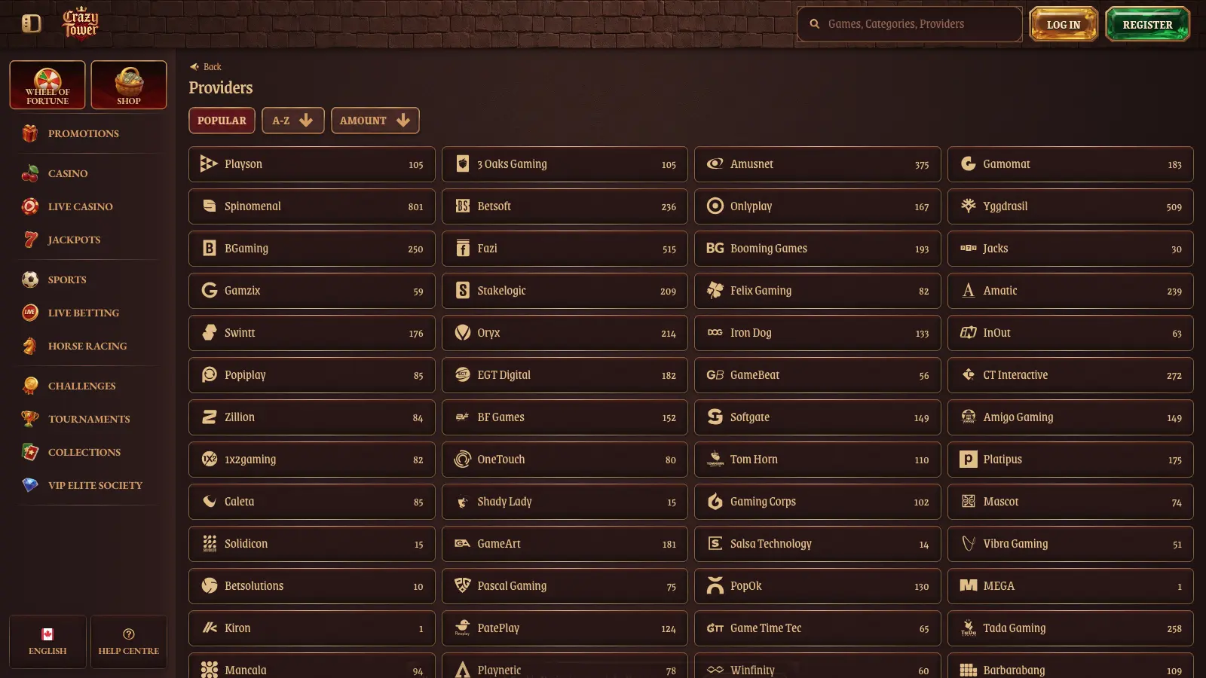The width and height of the screenshot is (1206, 678).
Task: Open the Gamzix provider
Action: [312, 291]
